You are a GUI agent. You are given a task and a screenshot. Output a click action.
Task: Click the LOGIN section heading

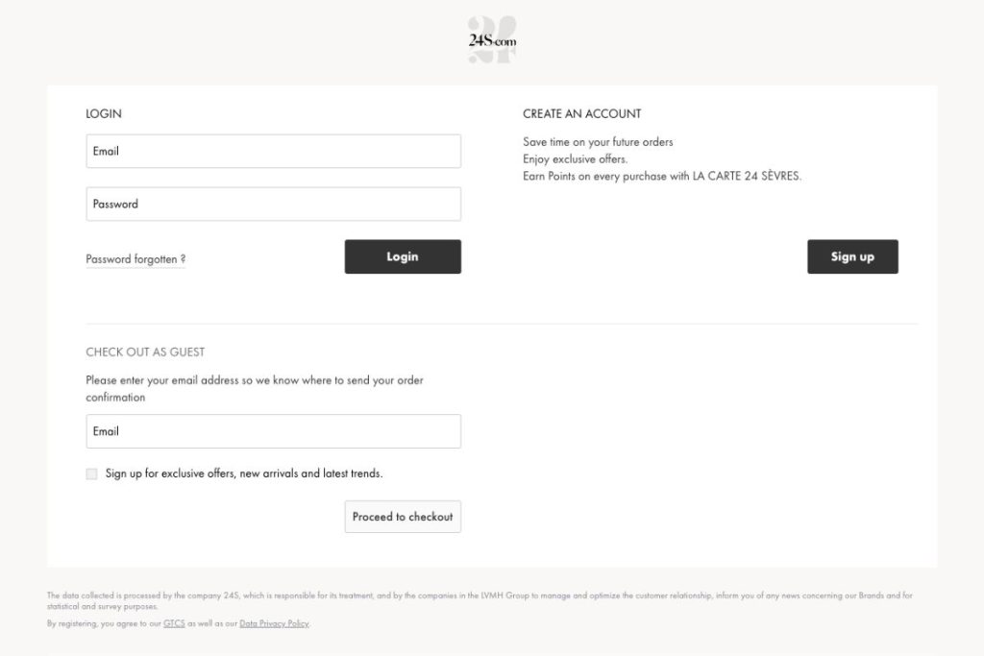[104, 113]
